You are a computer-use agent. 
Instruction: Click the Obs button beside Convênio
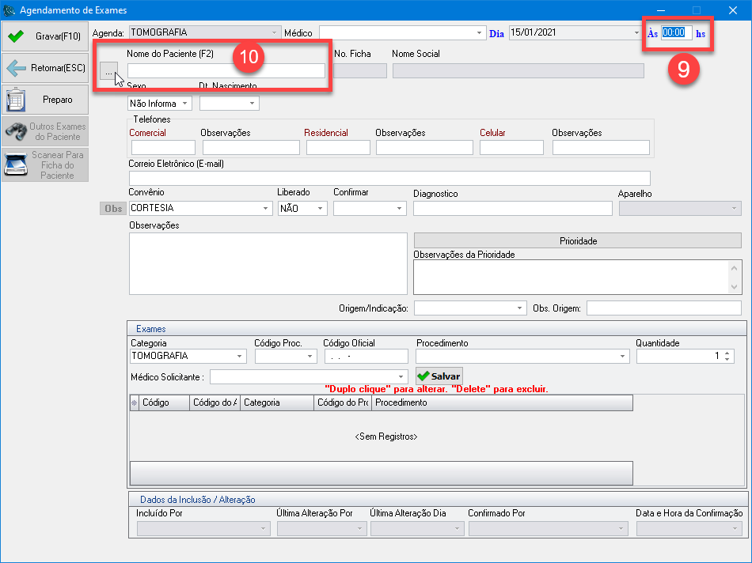click(x=113, y=208)
